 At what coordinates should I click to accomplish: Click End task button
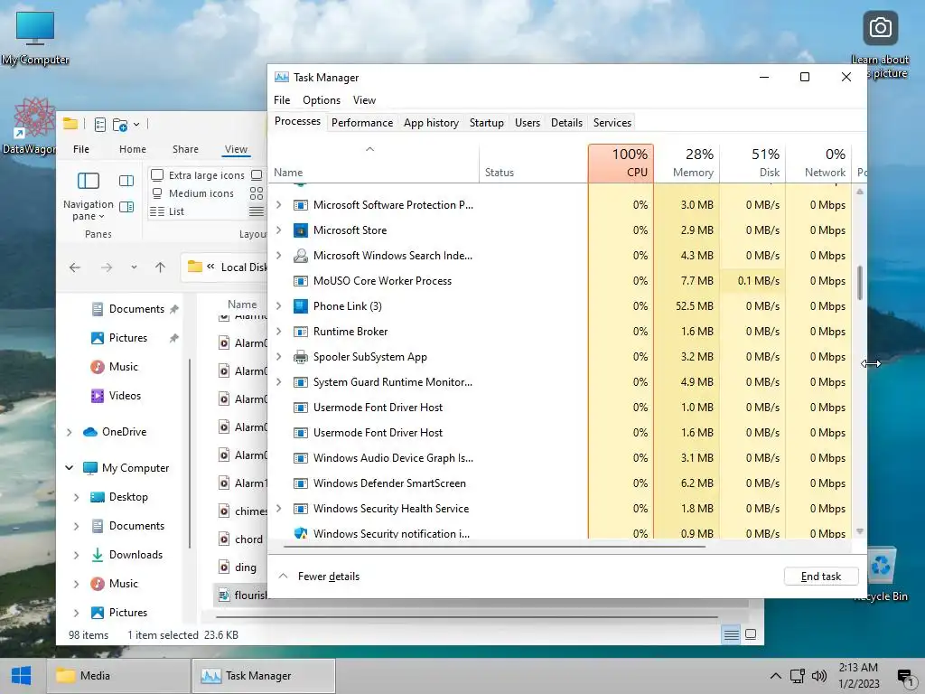coord(820,577)
